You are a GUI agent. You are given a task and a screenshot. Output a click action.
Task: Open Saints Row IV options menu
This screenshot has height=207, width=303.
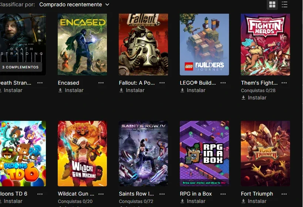pos(162,194)
